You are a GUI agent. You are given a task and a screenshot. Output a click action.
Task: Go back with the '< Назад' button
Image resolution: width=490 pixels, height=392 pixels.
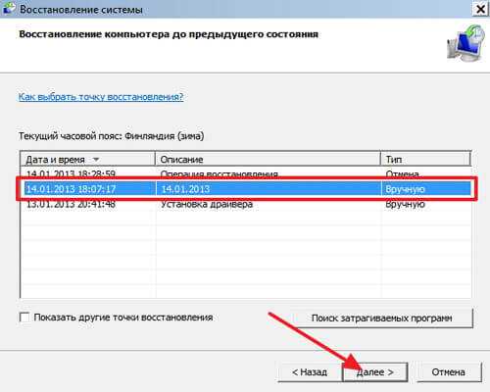coord(310,372)
